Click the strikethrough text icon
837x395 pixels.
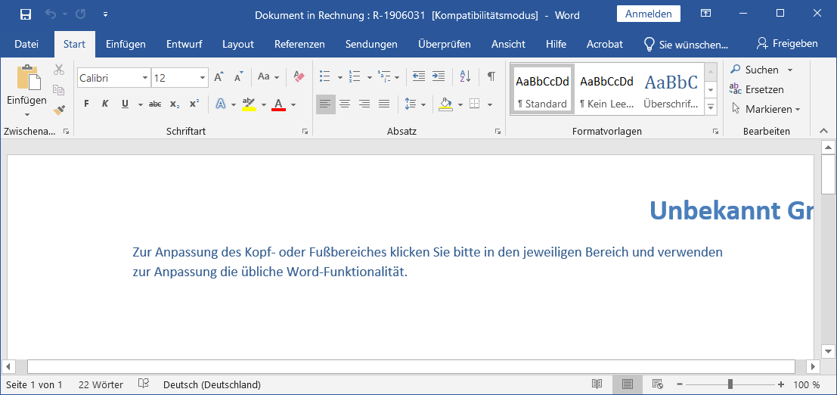point(155,104)
